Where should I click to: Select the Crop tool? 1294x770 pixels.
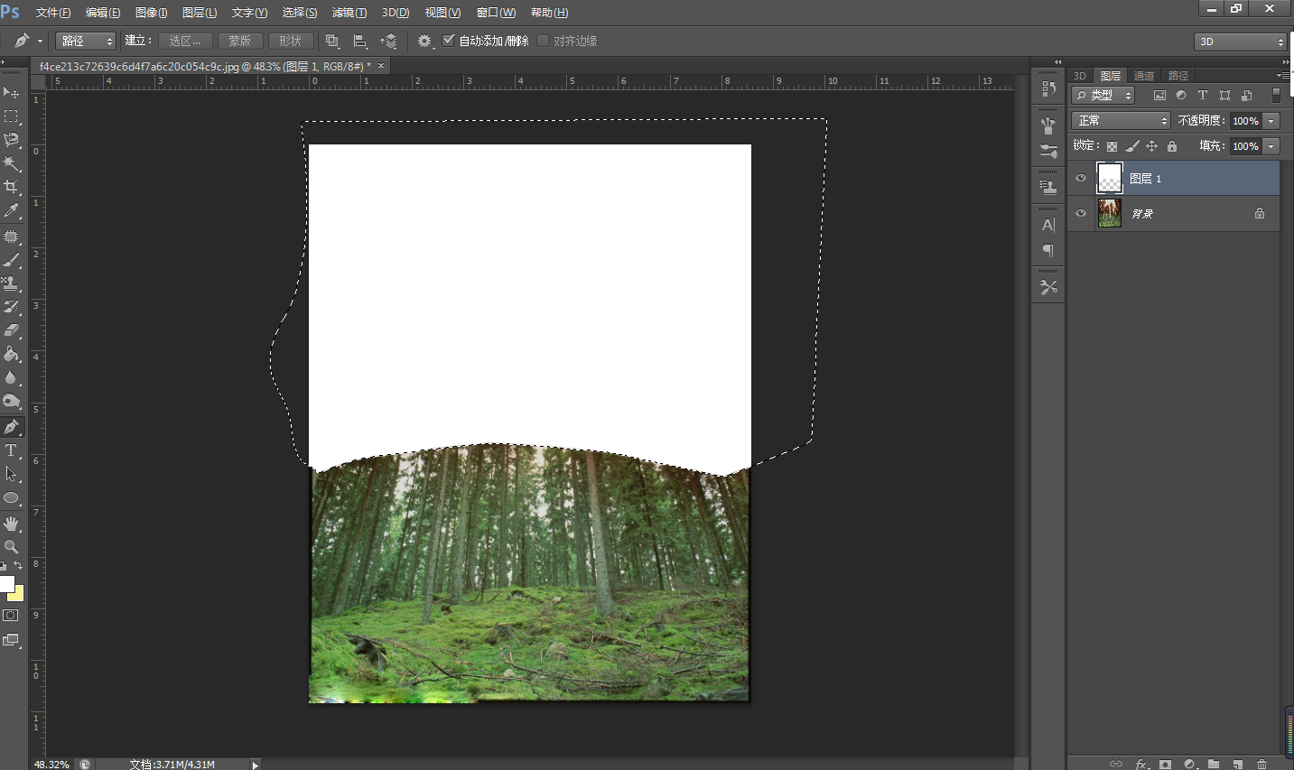pos(11,187)
